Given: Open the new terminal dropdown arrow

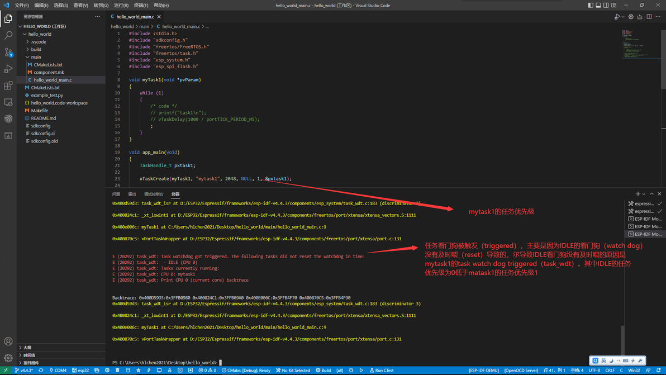Looking at the screenshot, I should pos(644,194).
